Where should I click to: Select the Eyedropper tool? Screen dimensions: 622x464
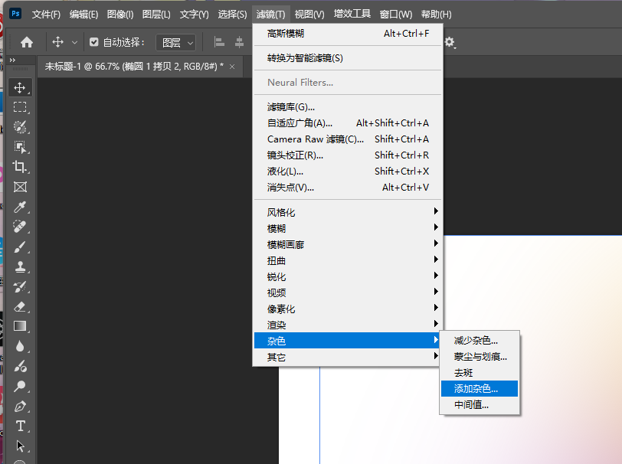pos(20,207)
